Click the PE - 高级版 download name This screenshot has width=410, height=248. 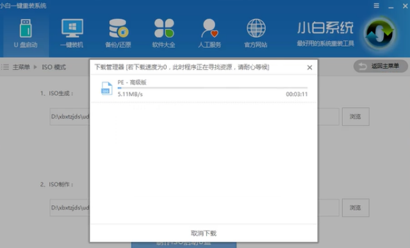point(132,83)
